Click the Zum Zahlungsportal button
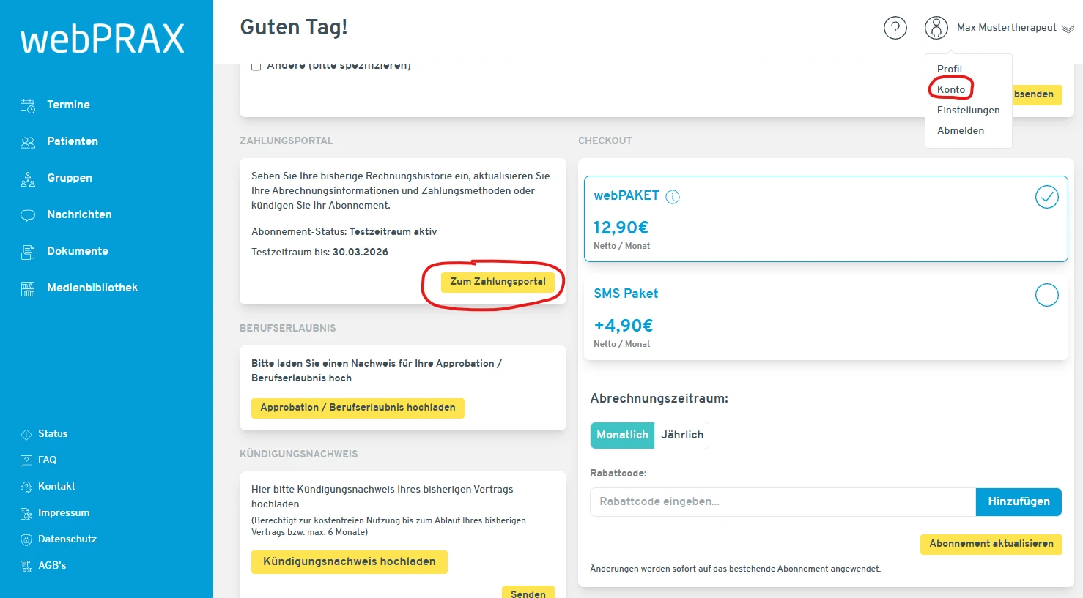 tap(498, 282)
